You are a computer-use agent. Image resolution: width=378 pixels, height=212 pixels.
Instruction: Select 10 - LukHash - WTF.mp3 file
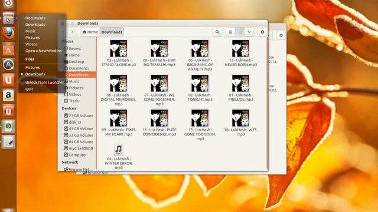[240, 123]
